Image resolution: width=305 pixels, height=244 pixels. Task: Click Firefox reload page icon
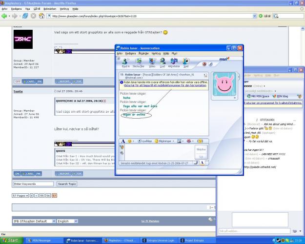[x=25, y=16]
